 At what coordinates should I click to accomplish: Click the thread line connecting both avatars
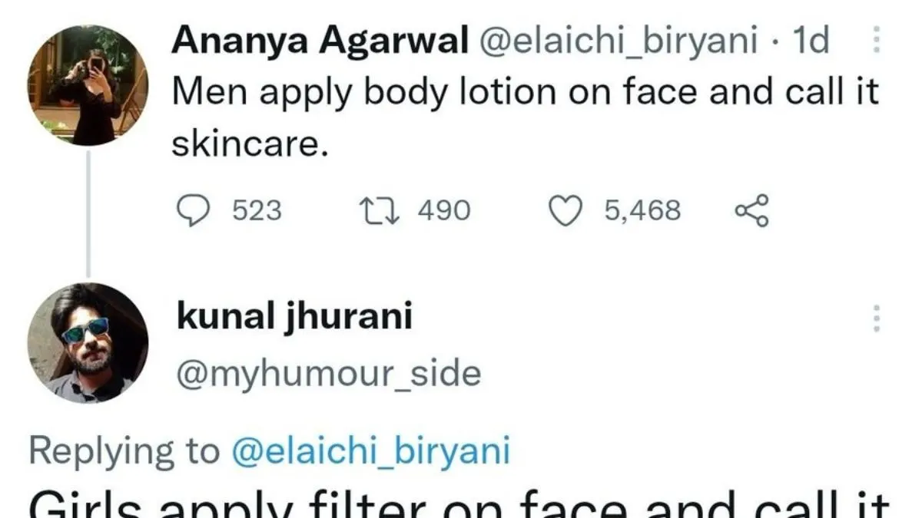coord(88,213)
